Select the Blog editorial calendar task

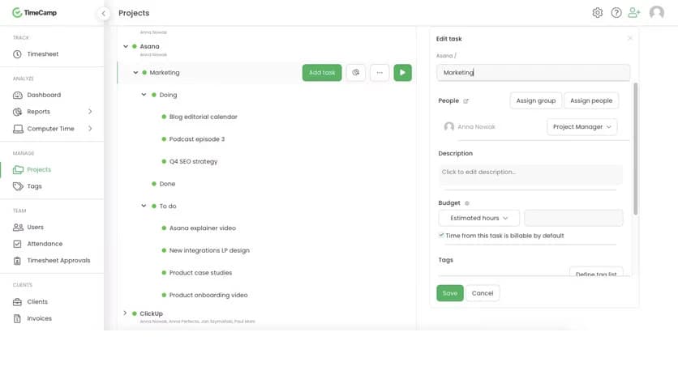(x=204, y=117)
